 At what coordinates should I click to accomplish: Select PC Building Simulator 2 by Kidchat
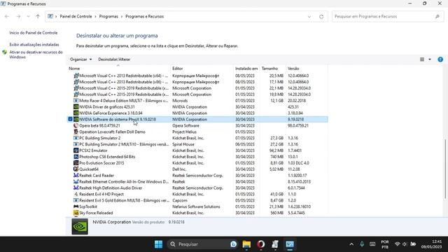(x=197, y=138)
